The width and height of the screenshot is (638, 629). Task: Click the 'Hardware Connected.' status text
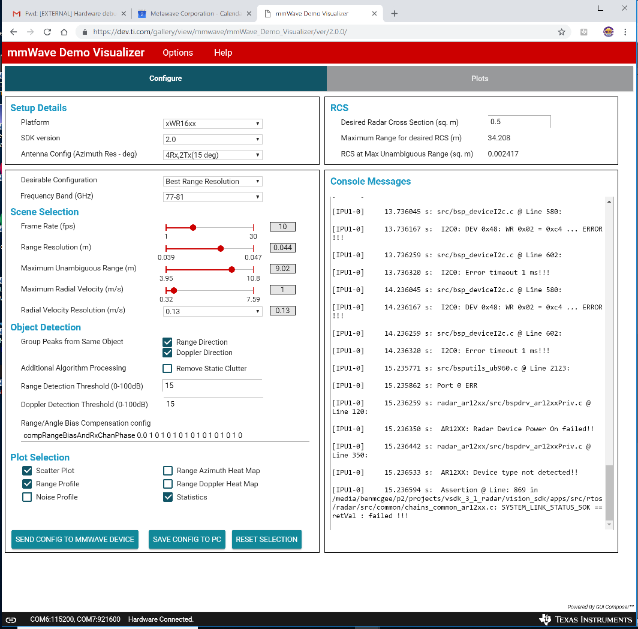(x=161, y=619)
